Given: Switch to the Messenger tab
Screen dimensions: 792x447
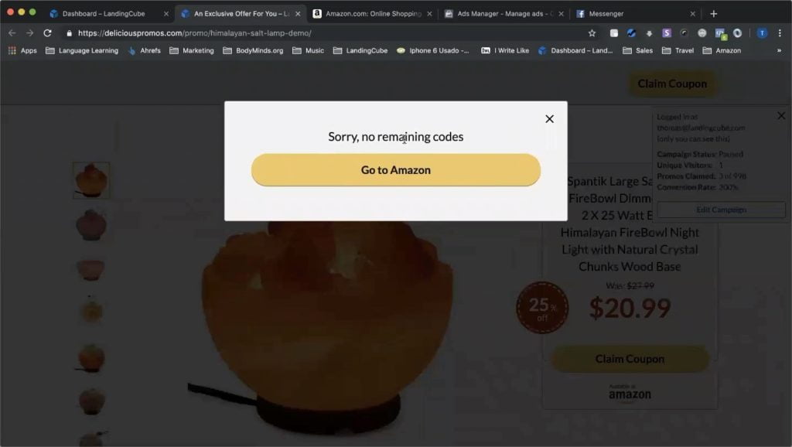Looking at the screenshot, I should pyautogui.click(x=636, y=14).
